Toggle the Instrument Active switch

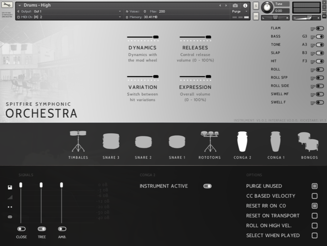tap(207, 186)
